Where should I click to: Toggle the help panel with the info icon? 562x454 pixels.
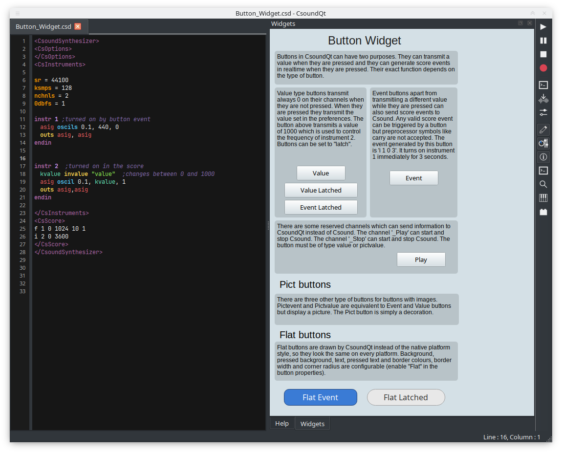pyautogui.click(x=543, y=157)
